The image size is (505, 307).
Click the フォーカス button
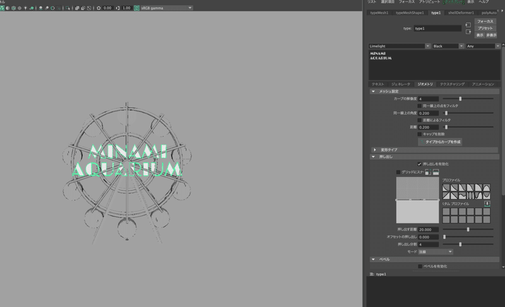pyautogui.click(x=485, y=21)
